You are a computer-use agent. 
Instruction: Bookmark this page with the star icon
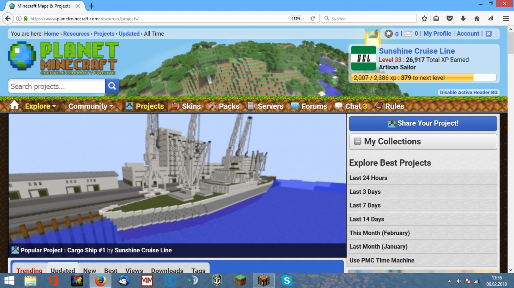(424, 18)
